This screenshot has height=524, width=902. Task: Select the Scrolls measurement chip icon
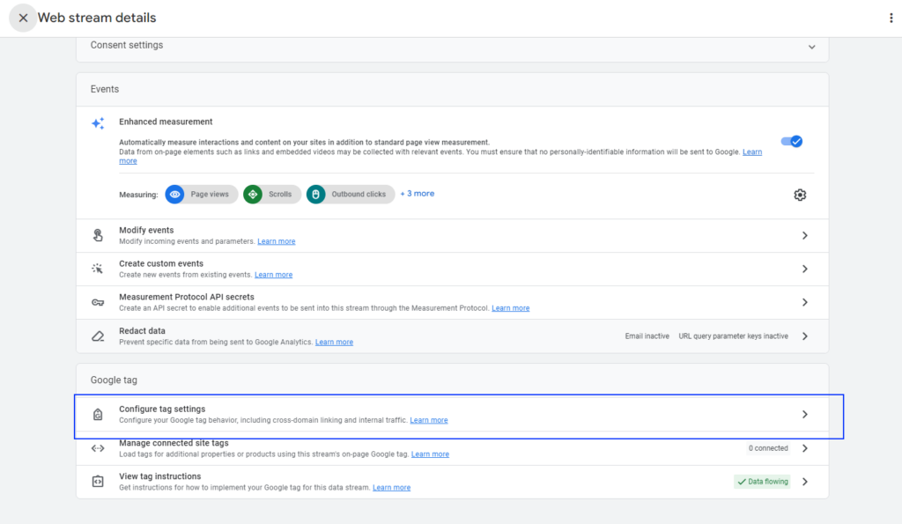point(254,195)
